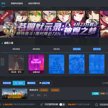108x108 pixels.
Task: Click the 生存 genre tag
Action: [x=32, y=95]
